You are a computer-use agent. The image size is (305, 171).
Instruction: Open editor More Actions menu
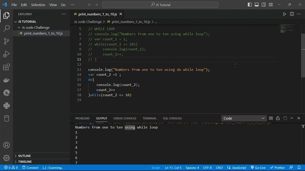point(299,14)
